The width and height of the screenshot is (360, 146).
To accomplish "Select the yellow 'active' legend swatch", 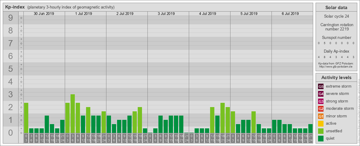I will (x=321, y=123).
